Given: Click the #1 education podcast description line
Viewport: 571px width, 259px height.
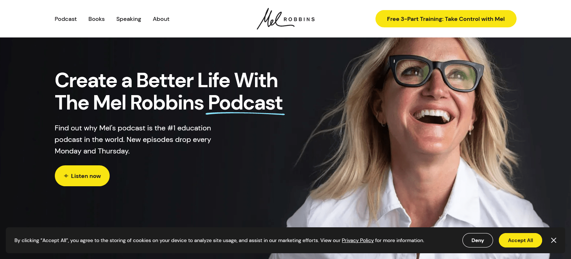Looking at the screenshot, I should pyautogui.click(x=133, y=128).
